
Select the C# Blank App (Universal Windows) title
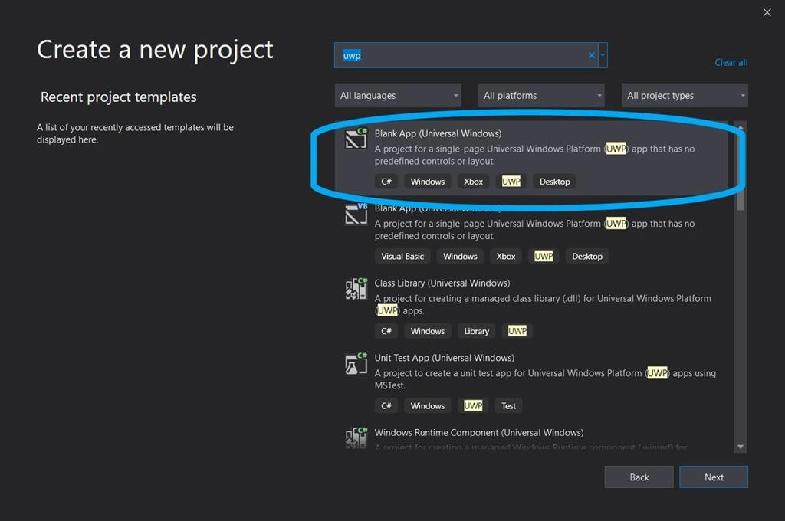point(438,133)
